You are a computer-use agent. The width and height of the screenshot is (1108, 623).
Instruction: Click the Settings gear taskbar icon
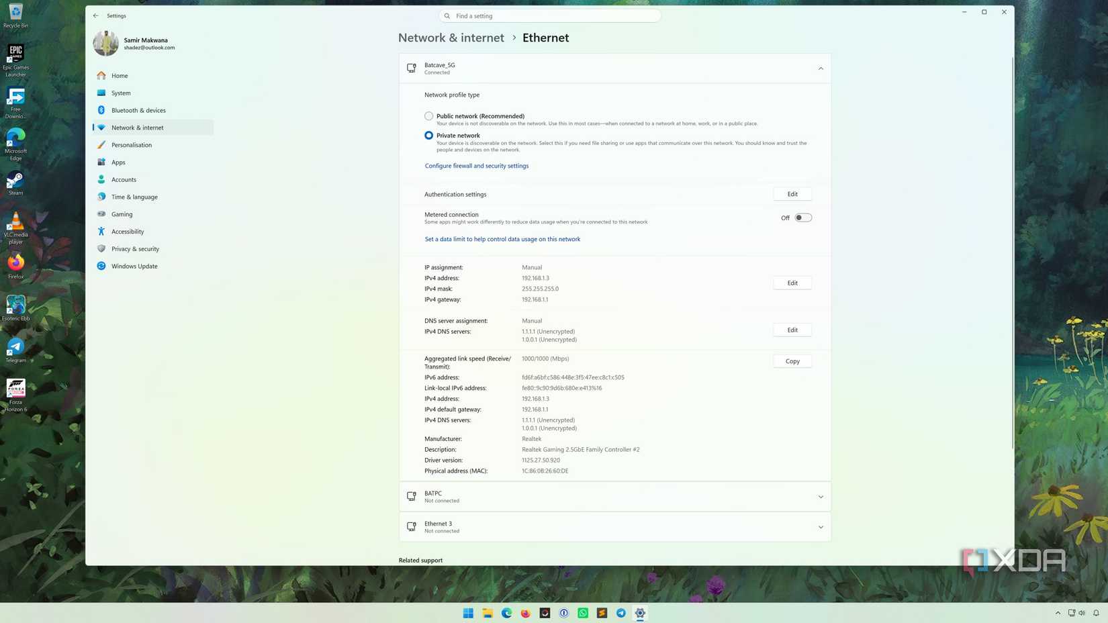pyautogui.click(x=640, y=613)
